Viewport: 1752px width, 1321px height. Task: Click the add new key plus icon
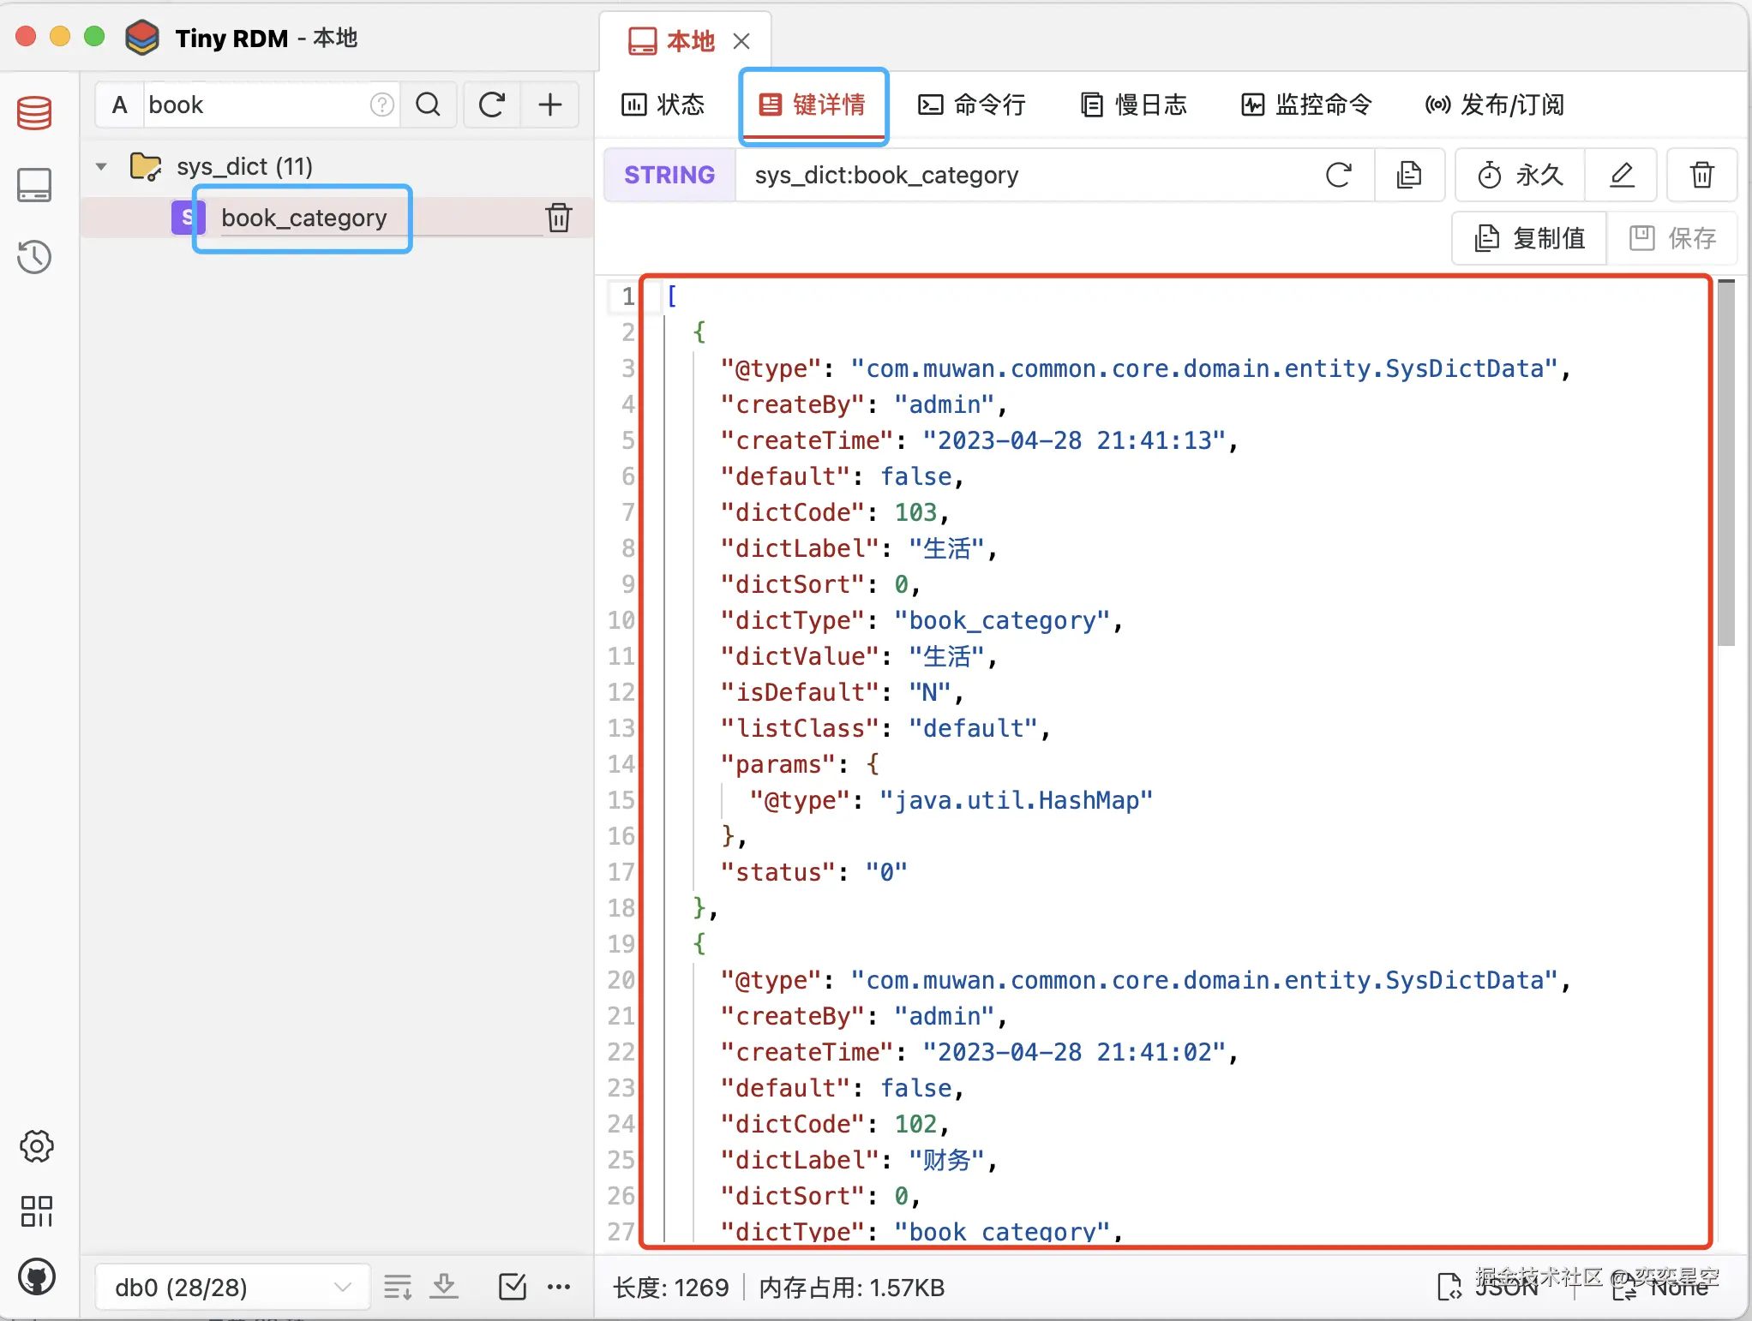coord(549,105)
